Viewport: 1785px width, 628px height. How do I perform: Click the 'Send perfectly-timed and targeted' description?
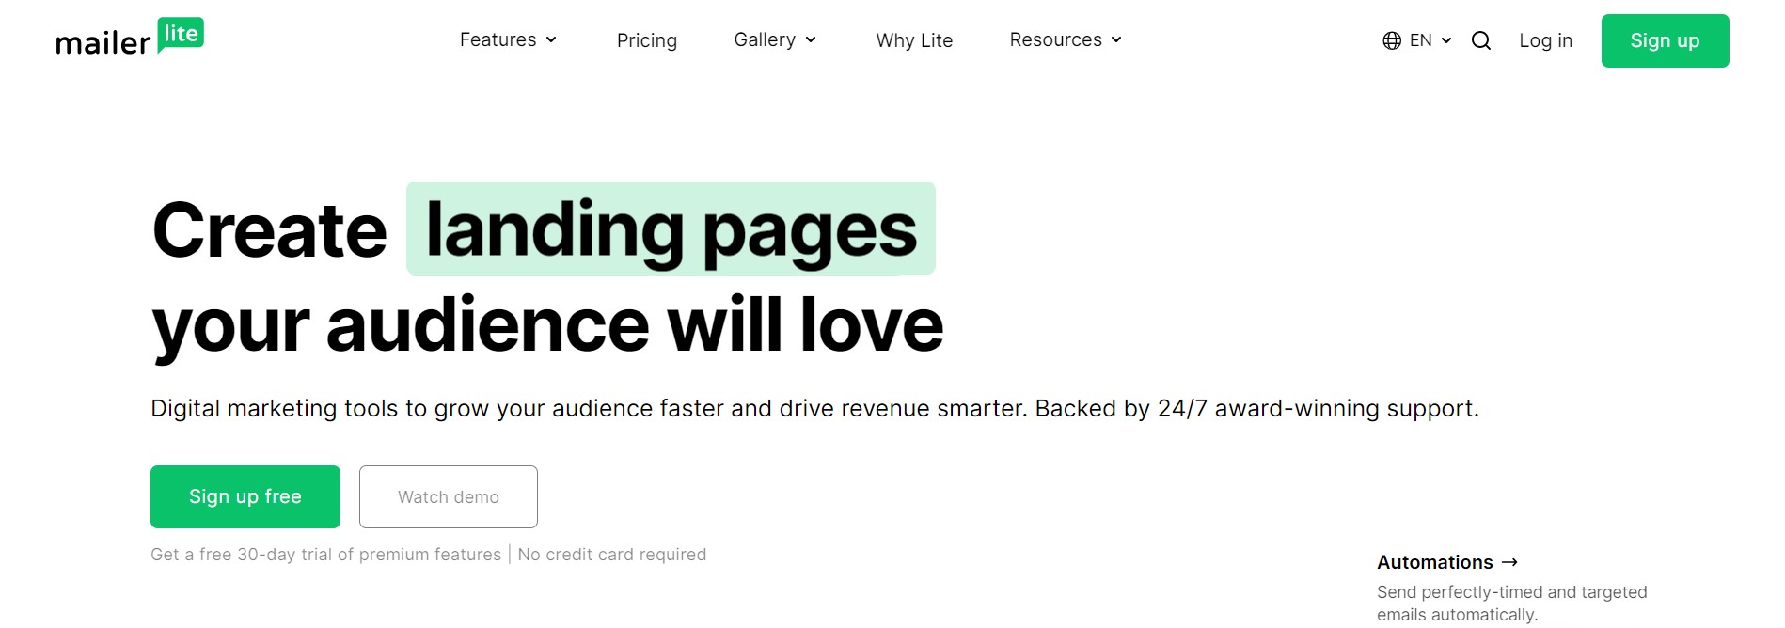tap(1512, 604)
